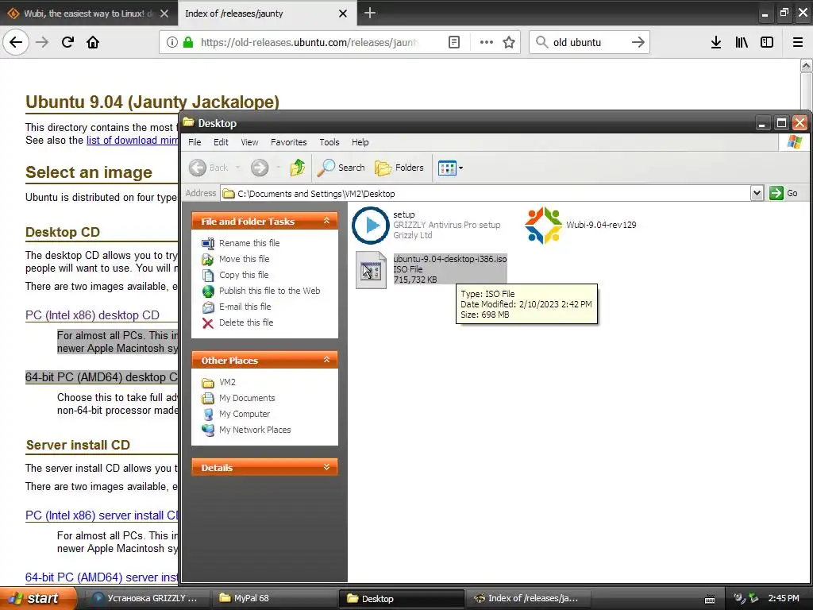Image resolution: width=813 pixels, height=610 pixels.
Task: Click the Explorer Forward button
Action: click(x=260, y=168)
